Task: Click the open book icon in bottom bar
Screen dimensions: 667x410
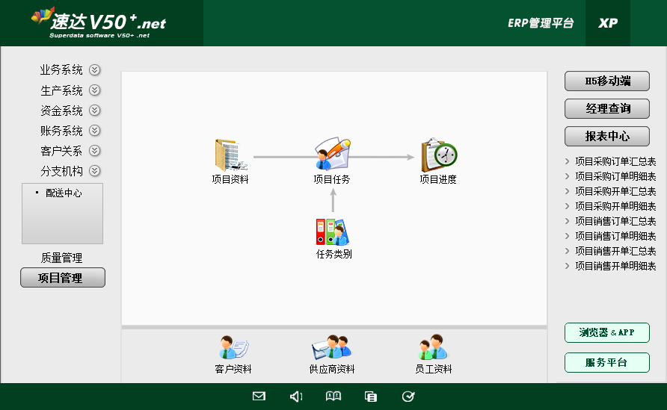Action: (333, 397)
